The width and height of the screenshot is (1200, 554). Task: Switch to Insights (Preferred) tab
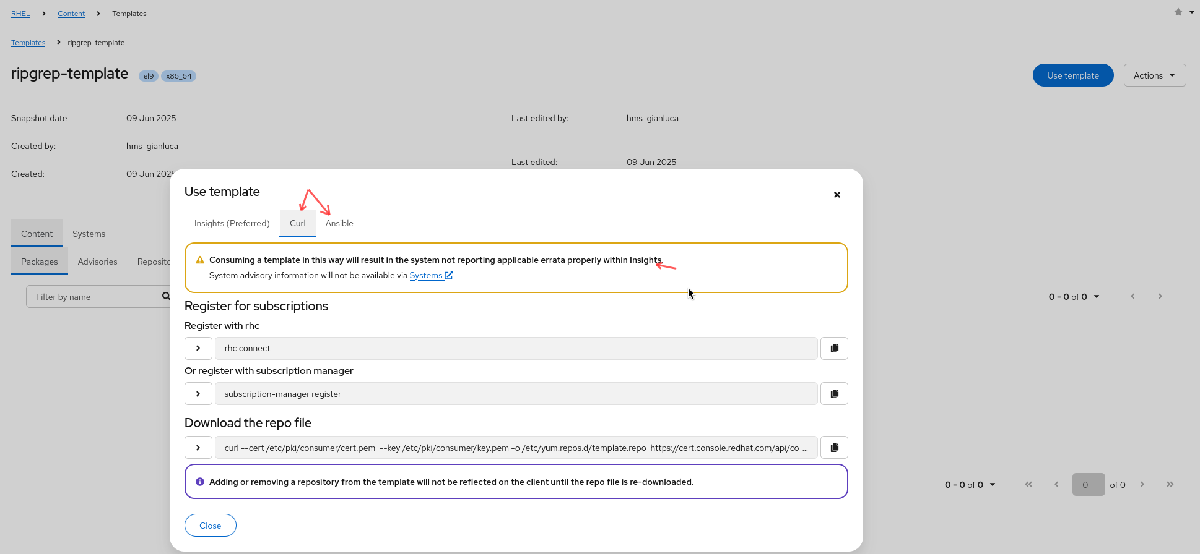pos(232,223)
